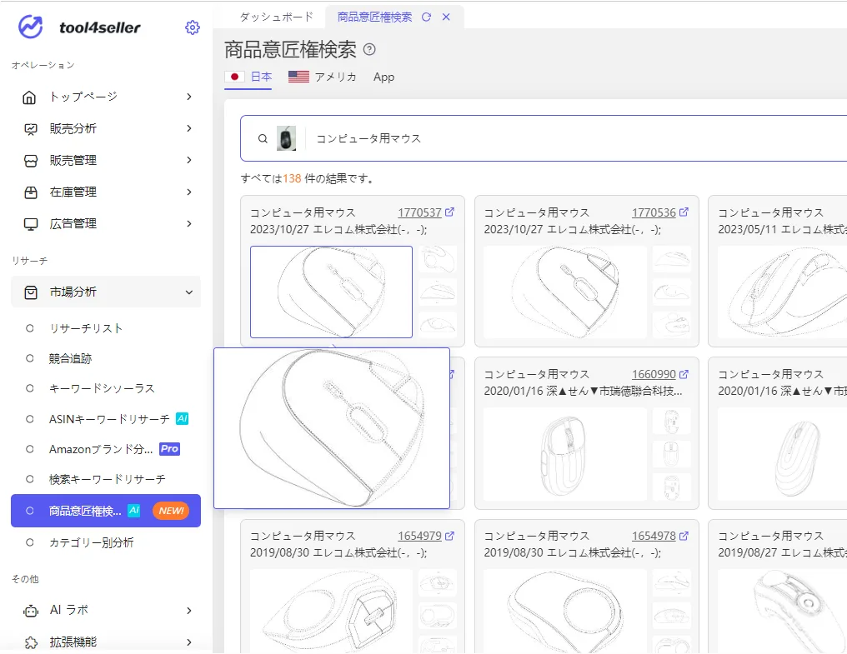Image resolution: width=847 pixels, height=654 pixels.
Task: Click the AI badge beside ASINキーワードリサーチ
Action: click(x=183, y=418)
